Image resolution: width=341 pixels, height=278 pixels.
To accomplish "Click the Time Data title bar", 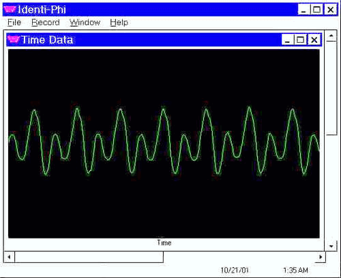I will pyautogui.click(x=164, y=40).
